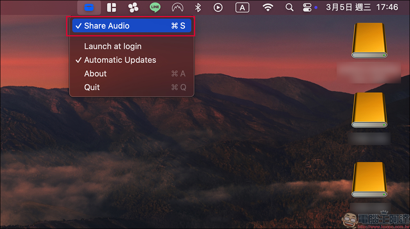Viewport: 410px width, 229px height.
Task: Open the date and time clock
Action: [x=362, y=7]
